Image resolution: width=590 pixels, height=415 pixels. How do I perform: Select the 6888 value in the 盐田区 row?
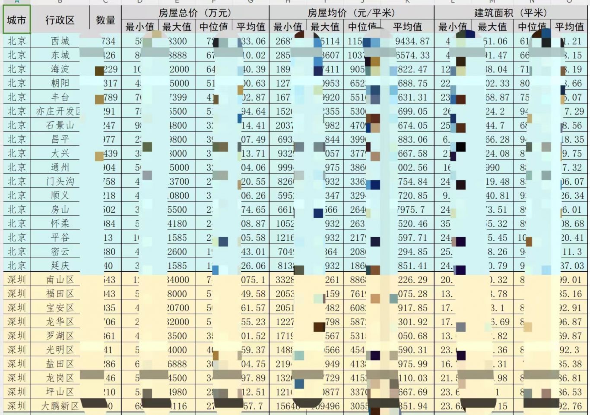(177, 364)
